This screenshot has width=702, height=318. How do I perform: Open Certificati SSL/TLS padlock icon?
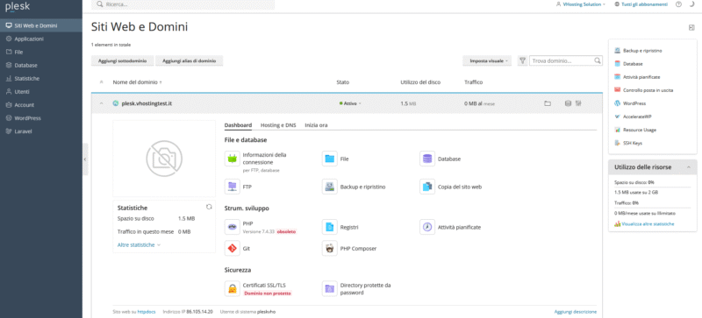232,288
